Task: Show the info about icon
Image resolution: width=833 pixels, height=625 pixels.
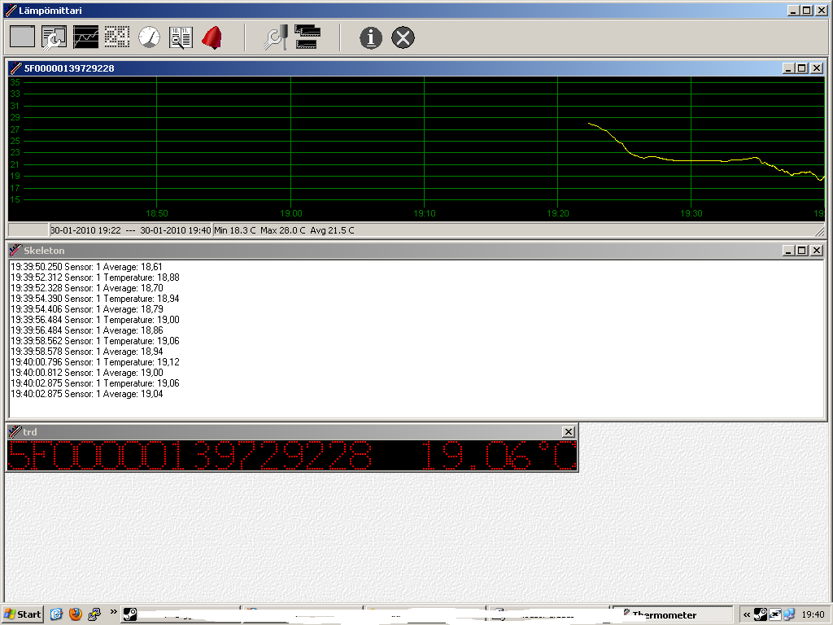Action: tap(371, 37)
